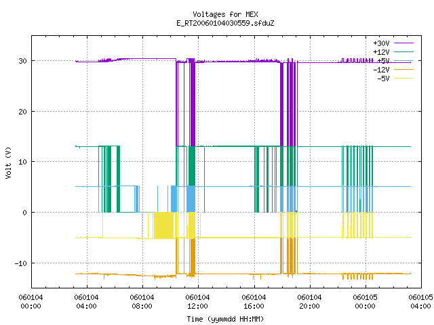Click the y-axis tick label '10'
This screenshot has height=325, width=434.
[22, 162]
